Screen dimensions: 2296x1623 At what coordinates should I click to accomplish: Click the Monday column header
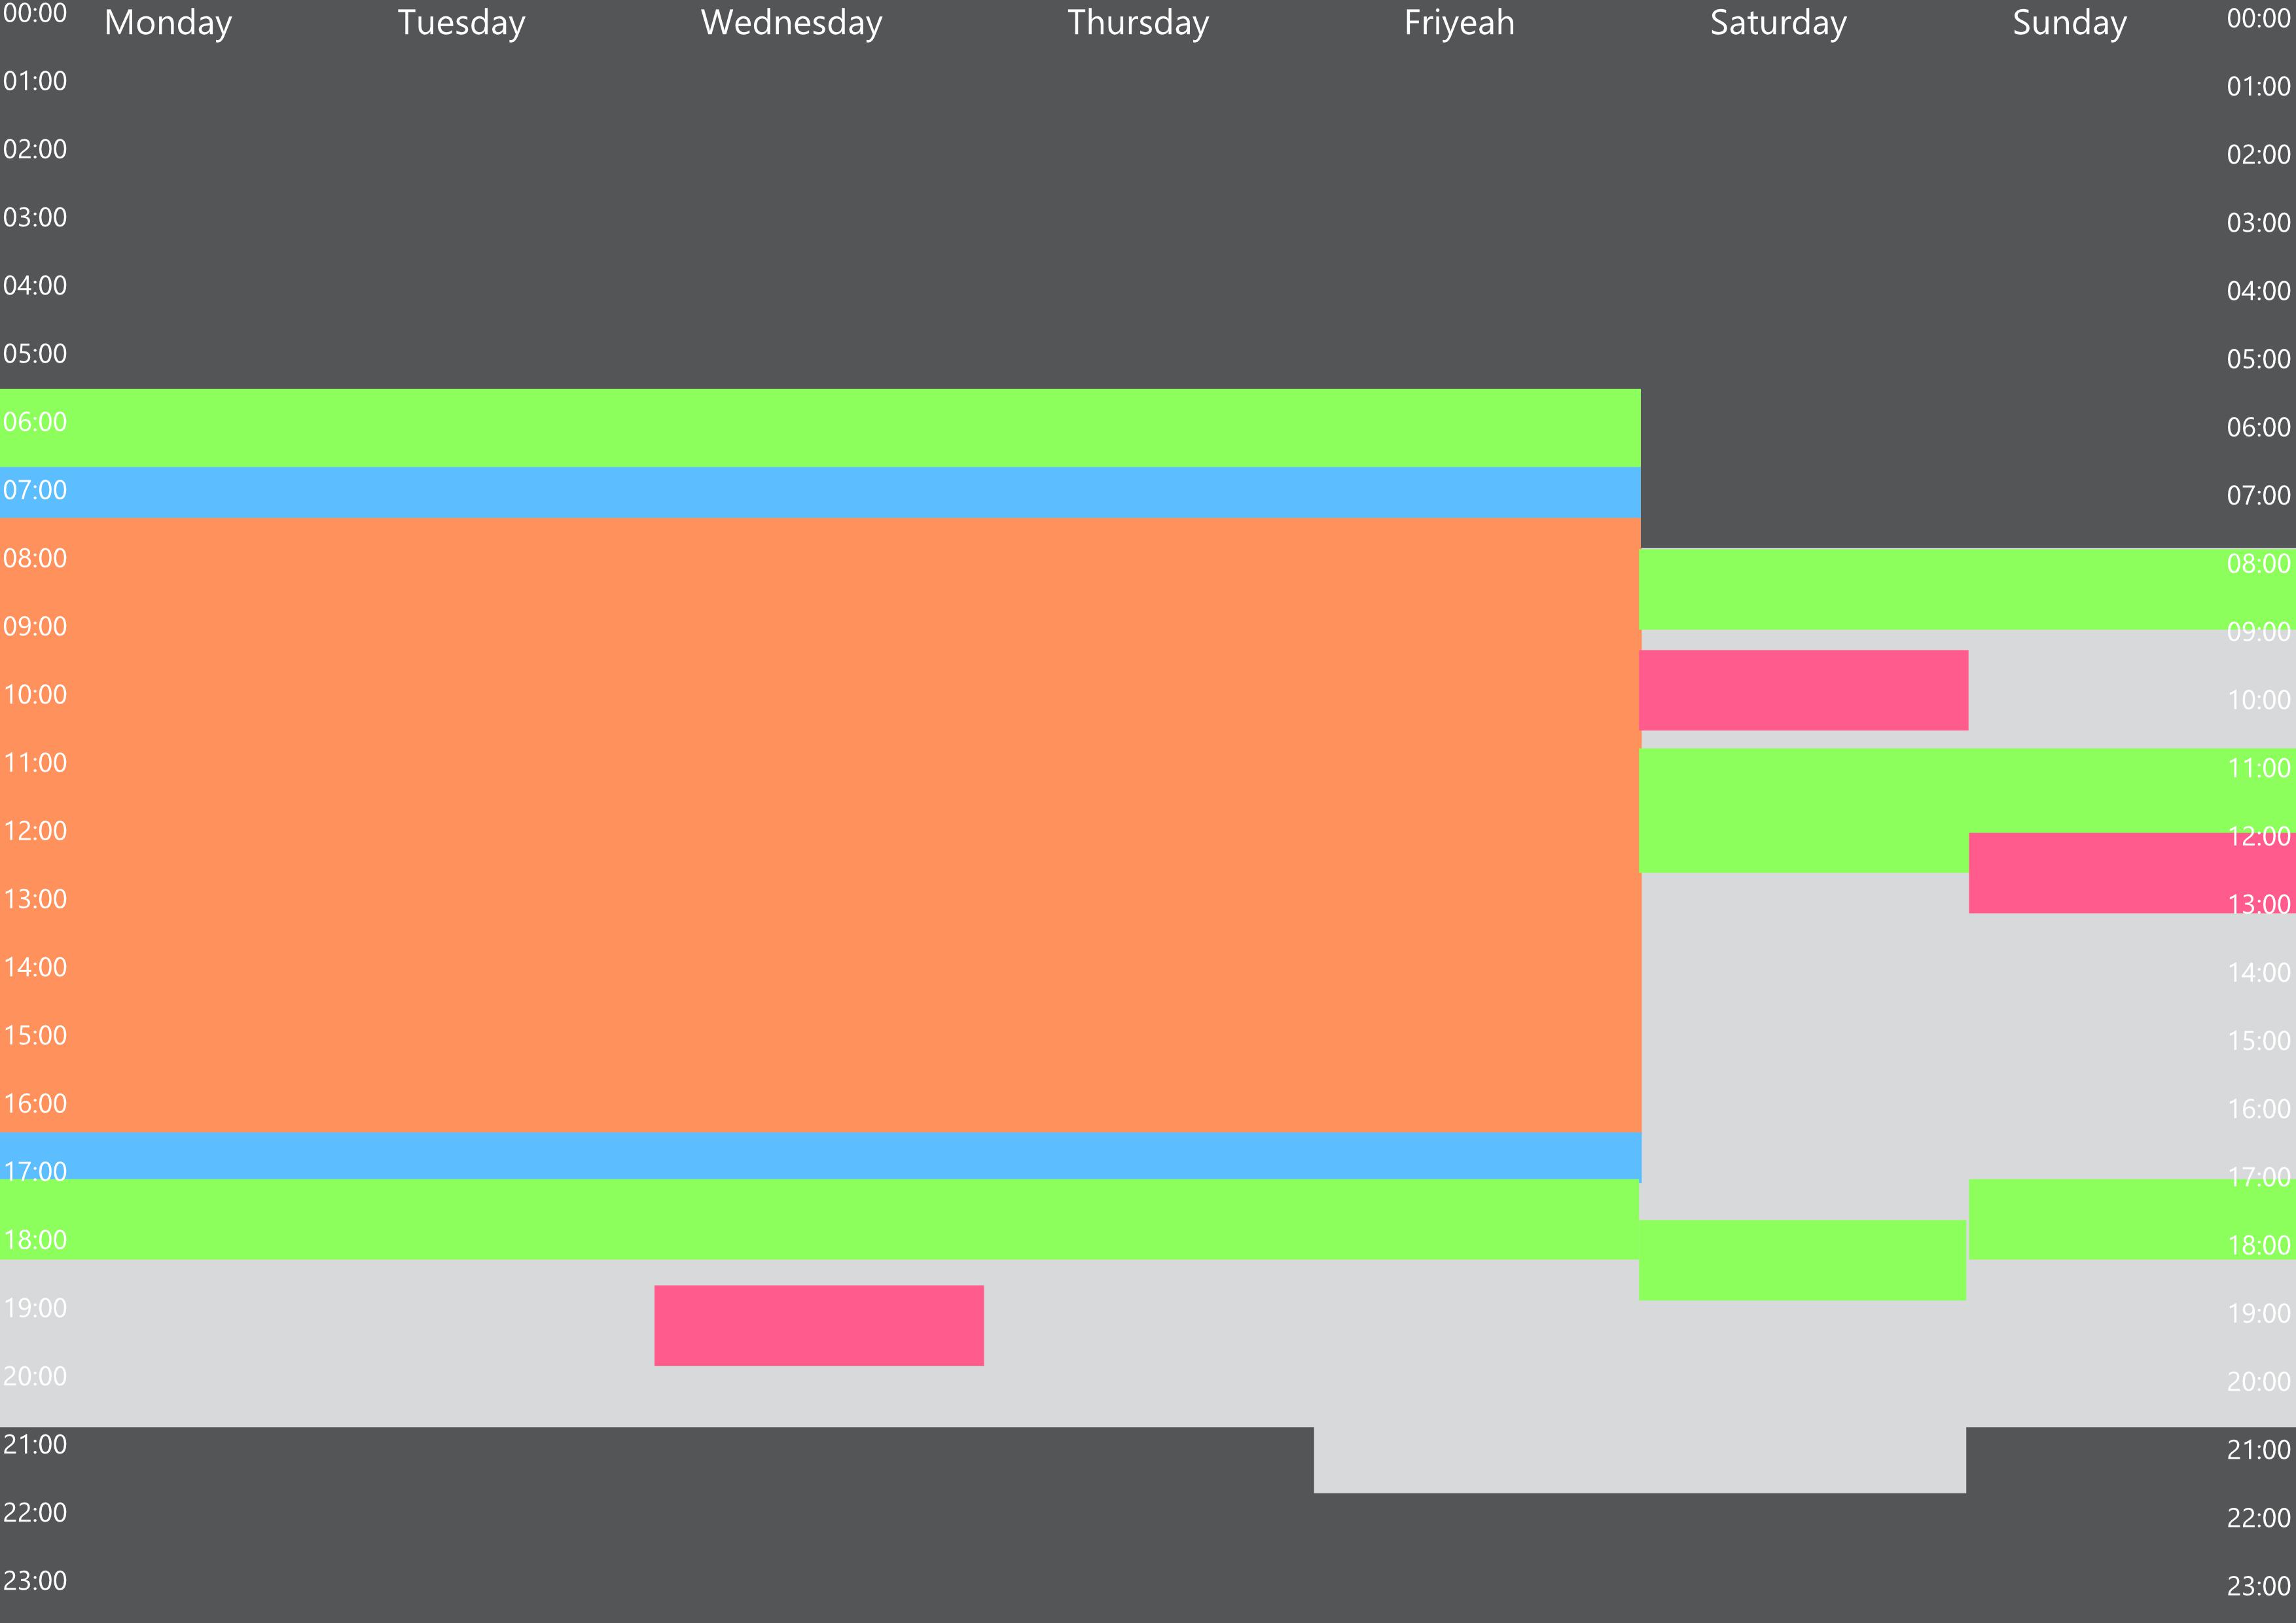point(168,23)
